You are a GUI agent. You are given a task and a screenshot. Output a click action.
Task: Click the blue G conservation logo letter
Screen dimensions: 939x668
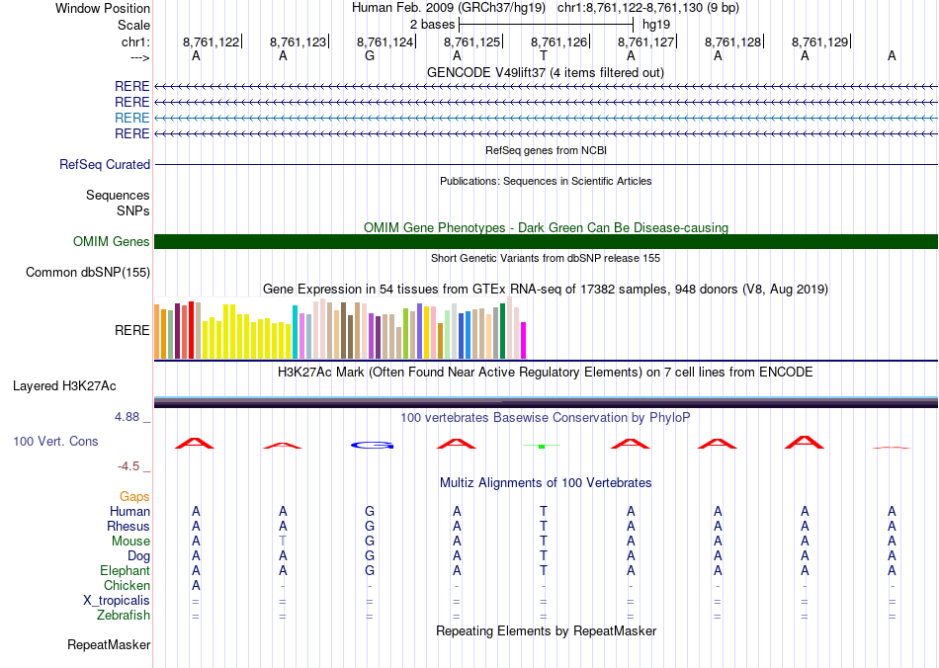[371, 445]
